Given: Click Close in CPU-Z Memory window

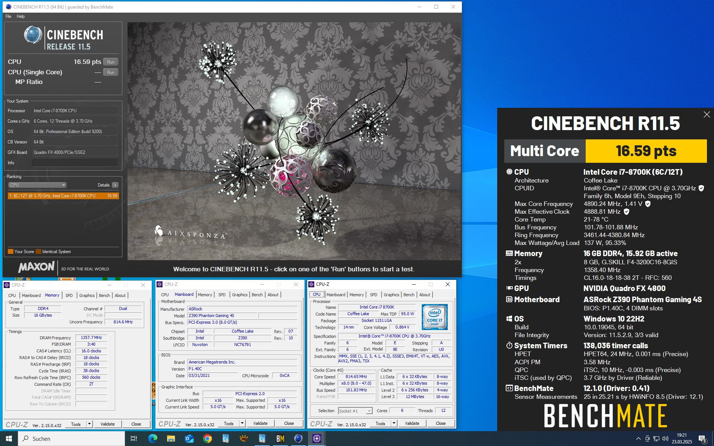Looking at the screenshot, I should point(136,424).
